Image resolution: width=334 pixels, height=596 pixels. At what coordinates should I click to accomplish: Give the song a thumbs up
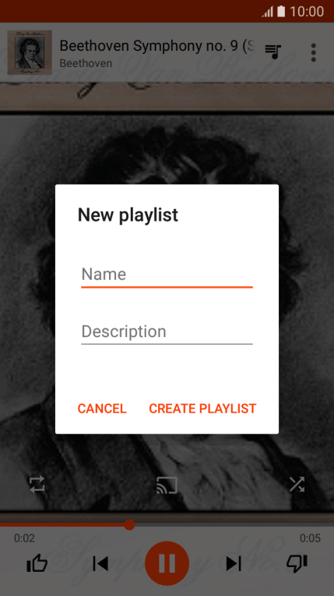click(37, 563)
